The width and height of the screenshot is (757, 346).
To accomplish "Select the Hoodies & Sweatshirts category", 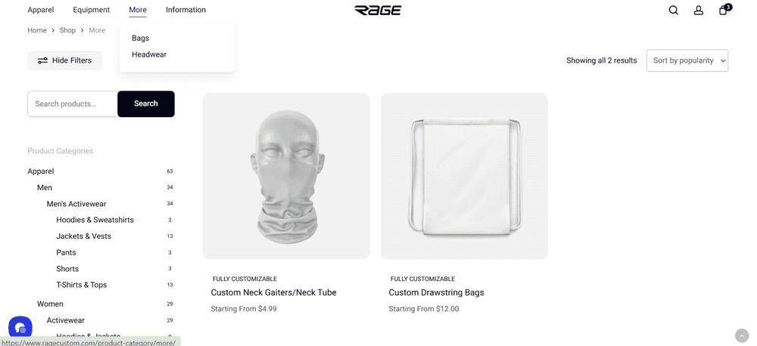I will coord(95,220).
